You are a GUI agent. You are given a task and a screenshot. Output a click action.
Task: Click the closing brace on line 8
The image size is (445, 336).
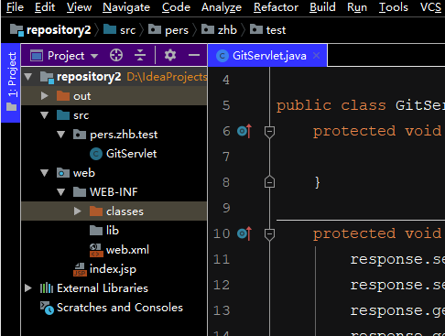318,182
